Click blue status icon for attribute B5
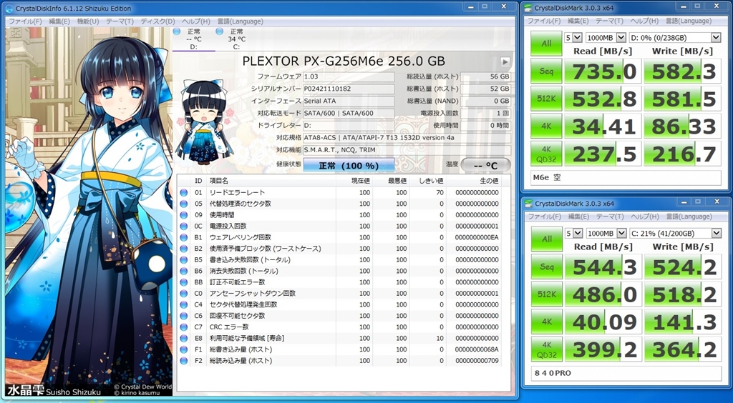 click(184, 260)
